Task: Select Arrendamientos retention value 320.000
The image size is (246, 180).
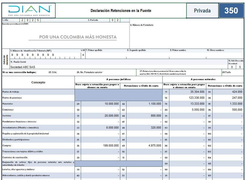Action: (x=144, y=128)
